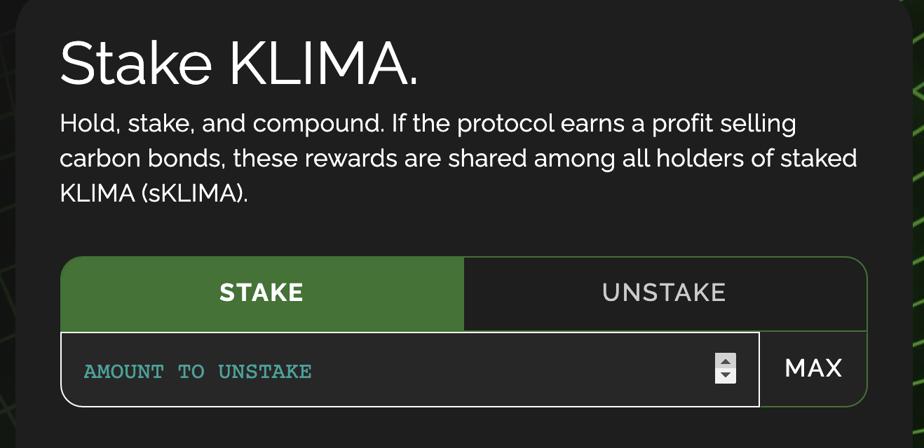Activate the UNSTAKE panel
Screen dimensions: 924x448
pyautogui.click(x=664, y=293)
